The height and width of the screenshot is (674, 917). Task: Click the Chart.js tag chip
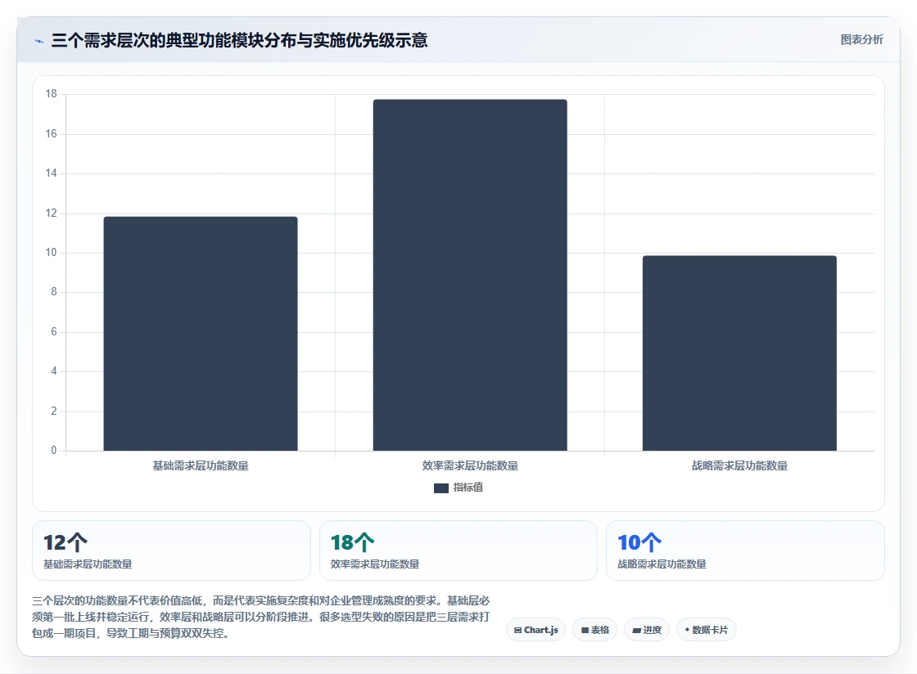click(x=535, y=630)
